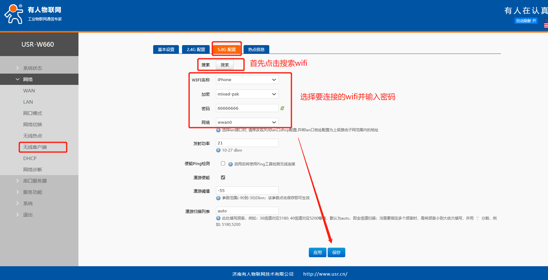548x280 pixels.
Task: Enable the 使能Ping检测 checkbox
Action: (x=223, y=163)
